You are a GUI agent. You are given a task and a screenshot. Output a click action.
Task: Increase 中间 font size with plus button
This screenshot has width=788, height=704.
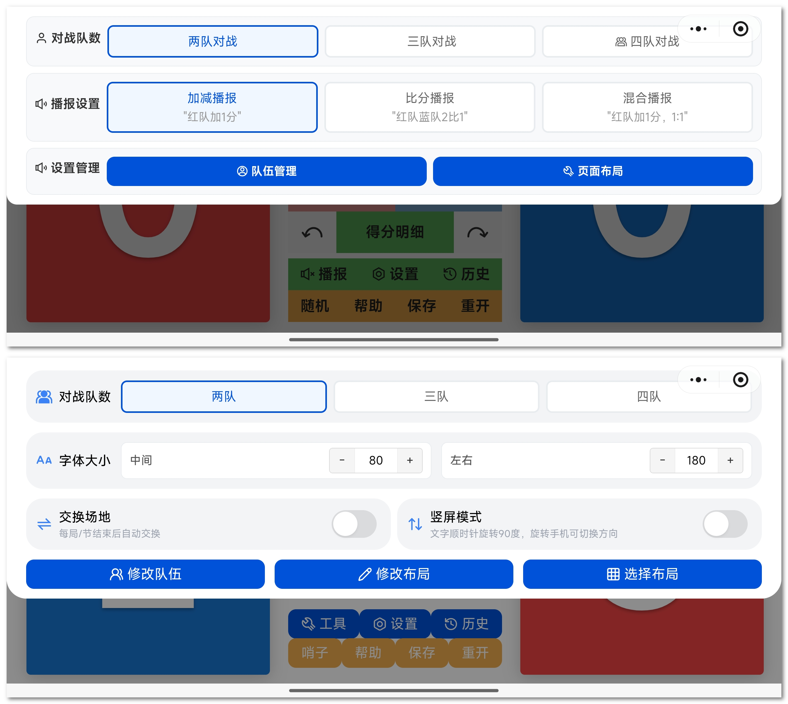[410, 460]
